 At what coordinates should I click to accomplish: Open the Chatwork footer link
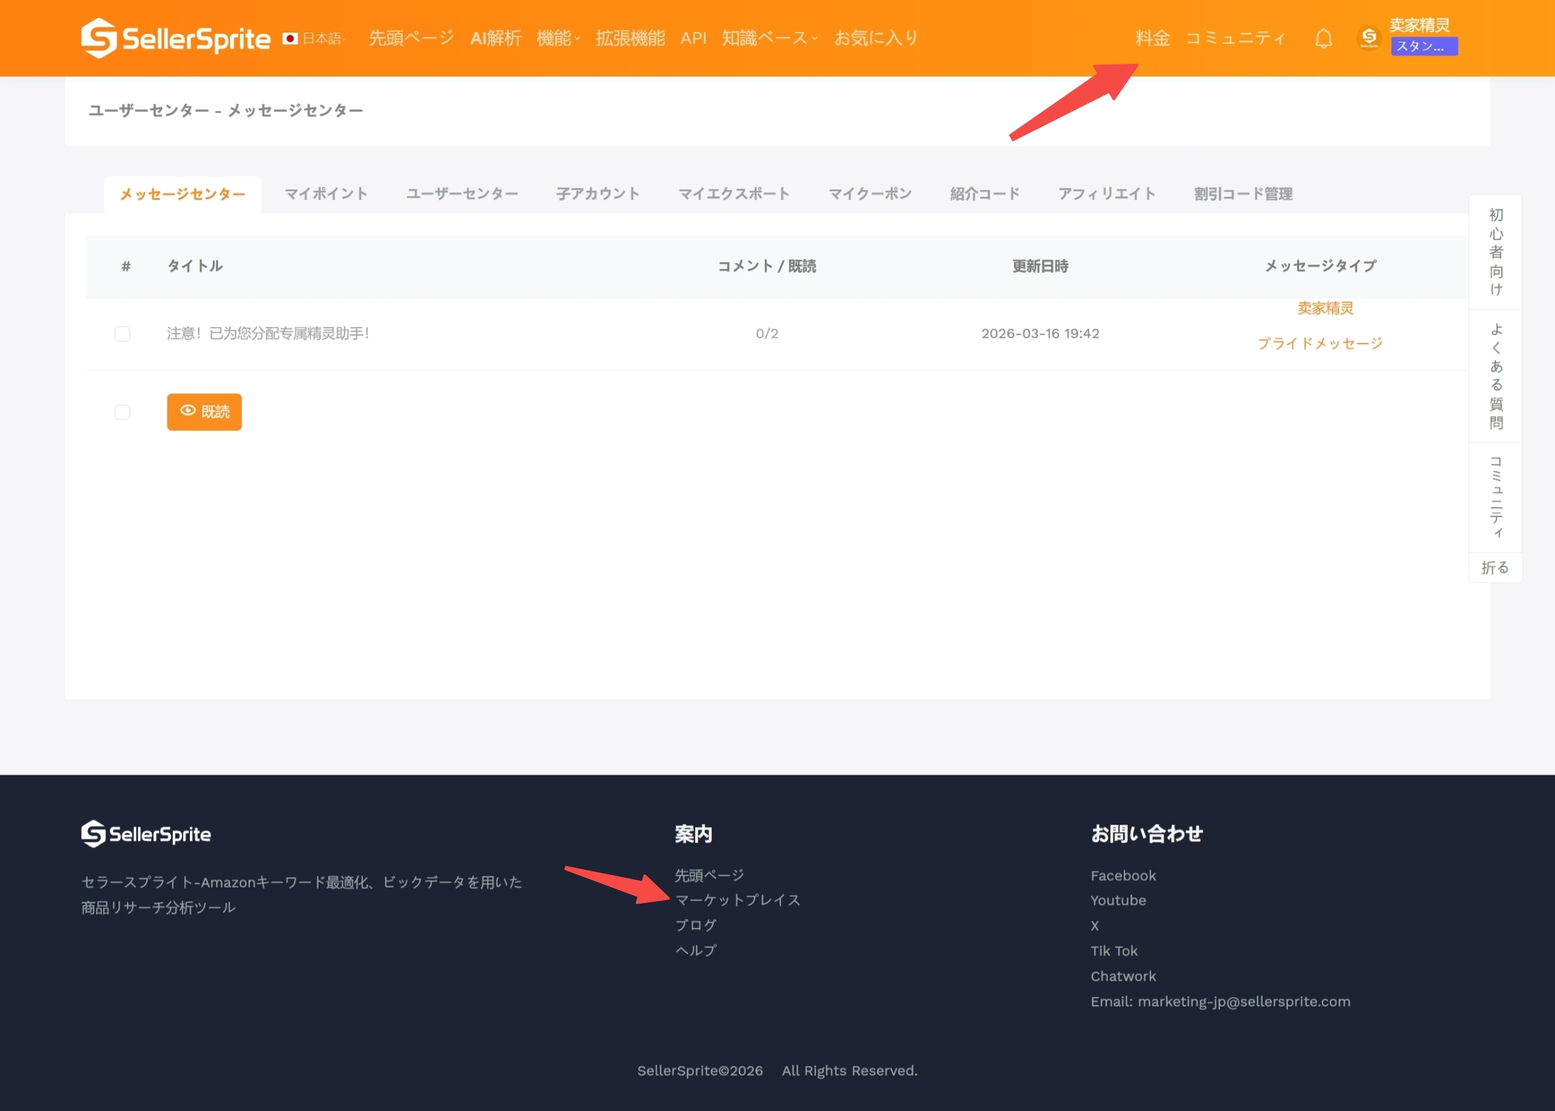[1122, 976]
